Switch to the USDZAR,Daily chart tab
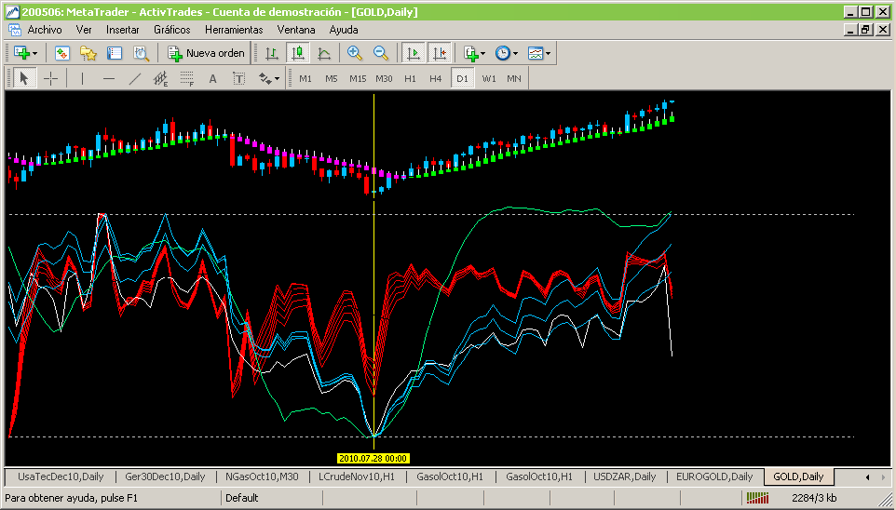The width and height of the screenshot is (896, 510). point(625,476)
